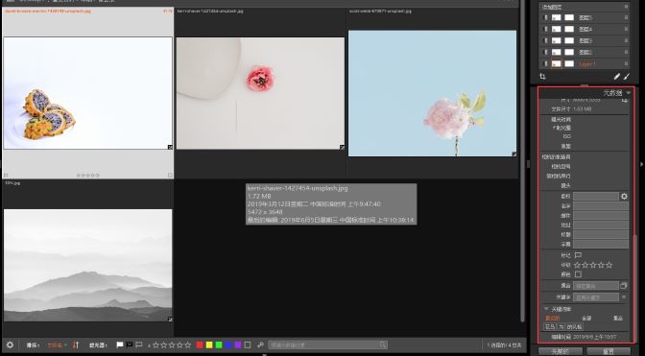The image size is (645, 356).
Task: Toggle the sort direction arrows icon
Action: (x=76, y=344)
